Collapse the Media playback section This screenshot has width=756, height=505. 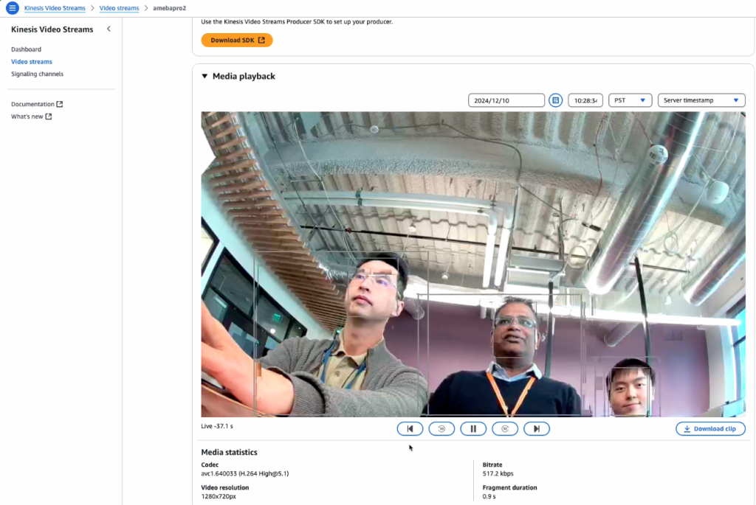(205, 76)
